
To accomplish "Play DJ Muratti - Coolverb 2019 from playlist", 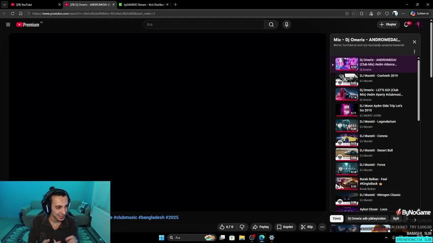I will (374, 80).
